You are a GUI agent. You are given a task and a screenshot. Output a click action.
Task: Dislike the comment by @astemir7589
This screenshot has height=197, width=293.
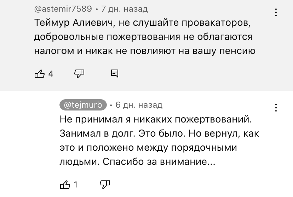point(79,74)
